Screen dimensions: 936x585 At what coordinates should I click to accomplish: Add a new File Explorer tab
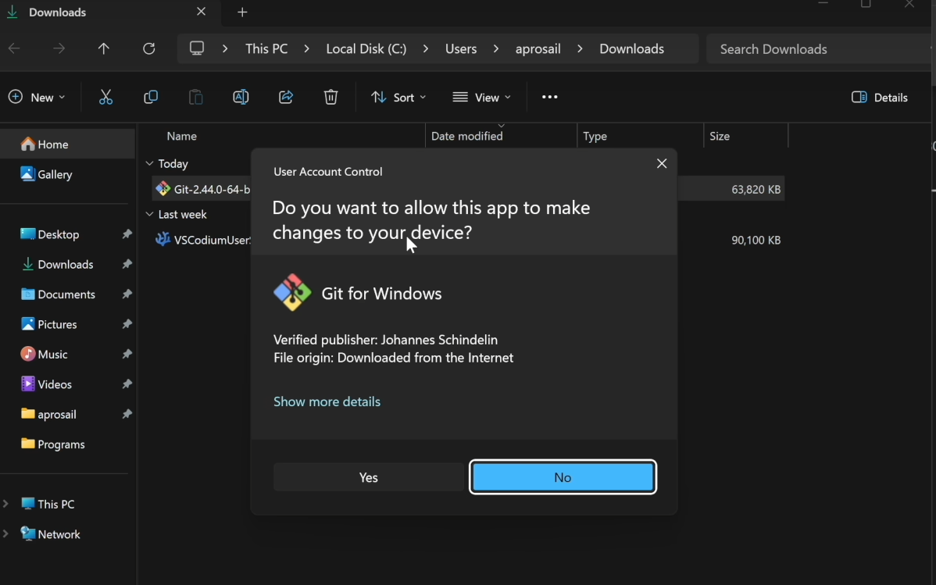click(242, 12)
